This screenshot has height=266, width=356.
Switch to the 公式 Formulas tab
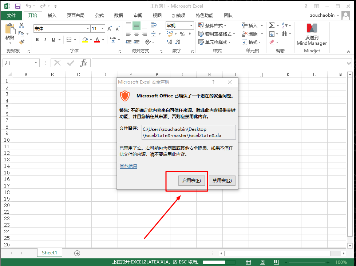click(x=99, y=15)
